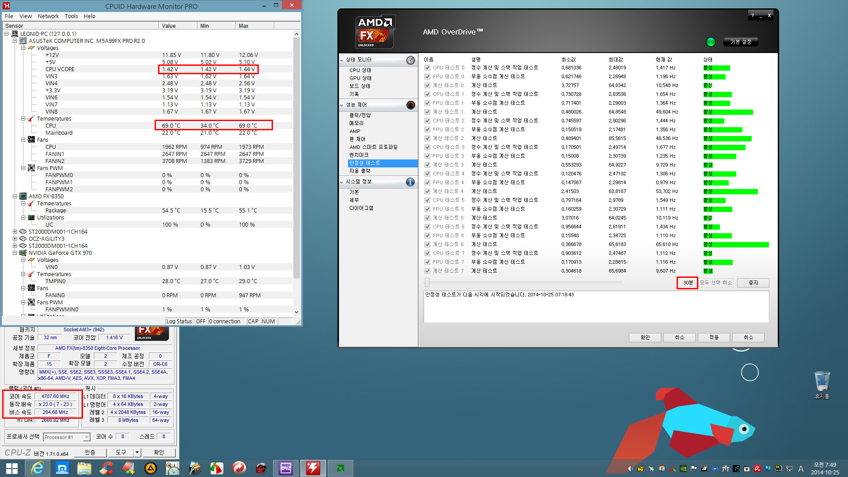Launch CCleaner from the taskbar
The height and width of the screenshot is (477, 848).
pos(106,468)
